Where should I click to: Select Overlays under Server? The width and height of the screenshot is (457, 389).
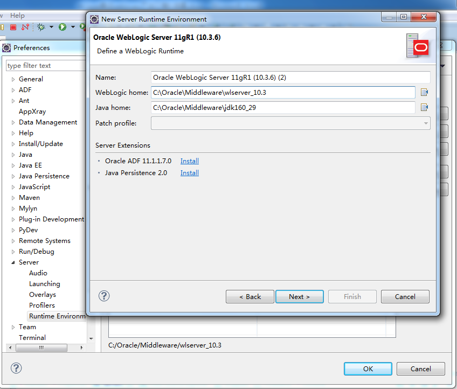pos(42,295)
